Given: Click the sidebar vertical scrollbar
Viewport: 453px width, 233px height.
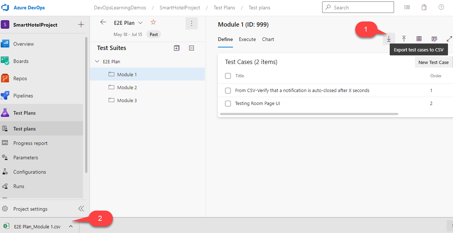Looking at the screenshot, I should click(x=86, y=105).
